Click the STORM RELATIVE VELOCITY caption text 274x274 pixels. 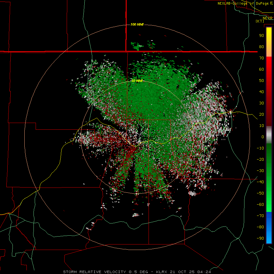95,272
